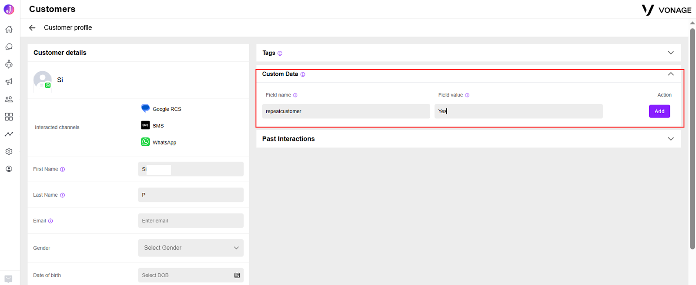The image size is (696, 285).
Task: Click the calendar icon in Date of birth field
Action: point(237,275)
